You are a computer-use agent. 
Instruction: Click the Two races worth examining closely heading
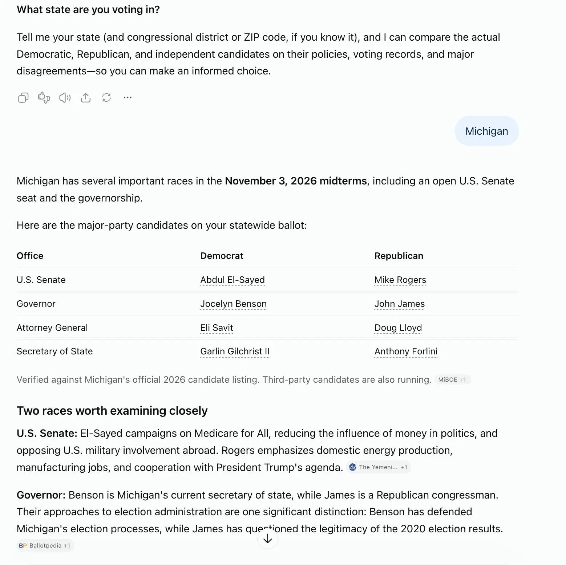pos(112,411)
